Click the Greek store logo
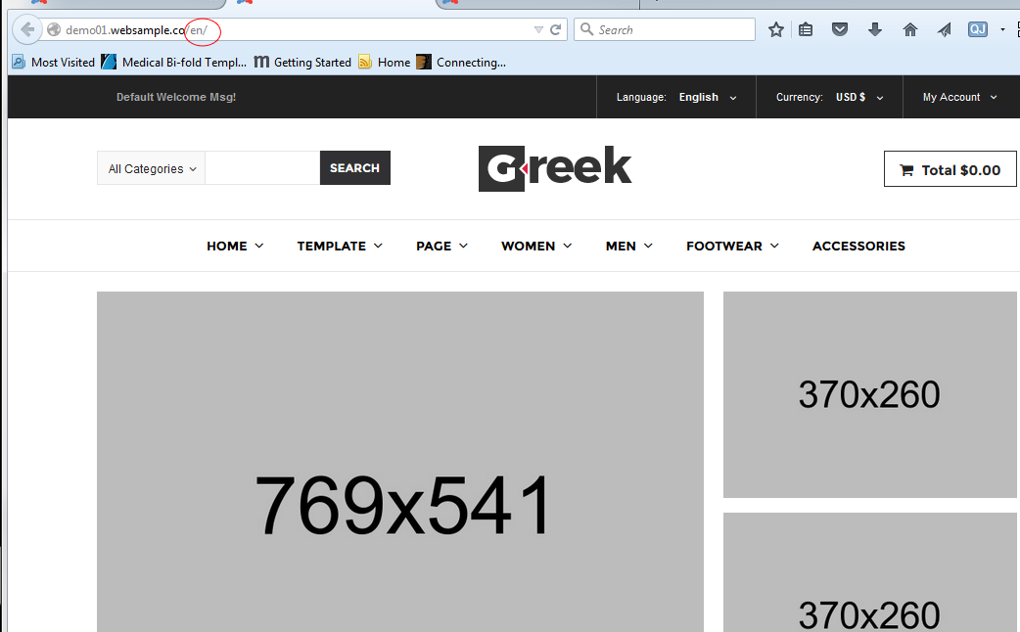The height and width of the screenshot is (632, 1020). (x=555, y=168)
